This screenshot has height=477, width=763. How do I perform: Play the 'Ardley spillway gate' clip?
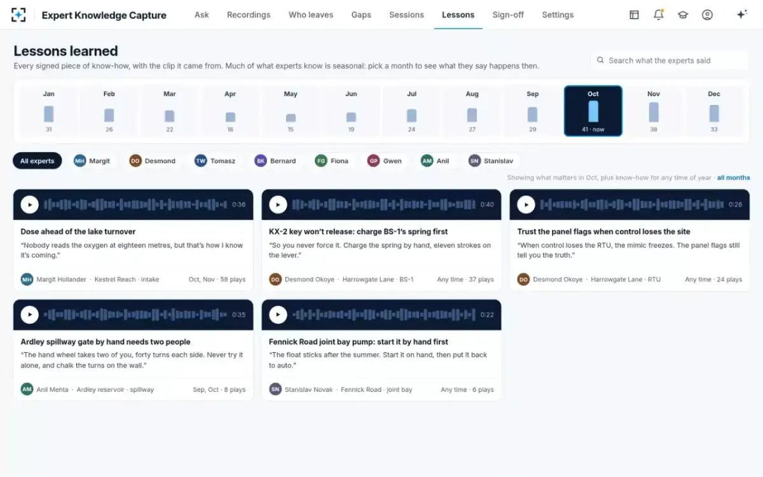click(x=30, y=315)
